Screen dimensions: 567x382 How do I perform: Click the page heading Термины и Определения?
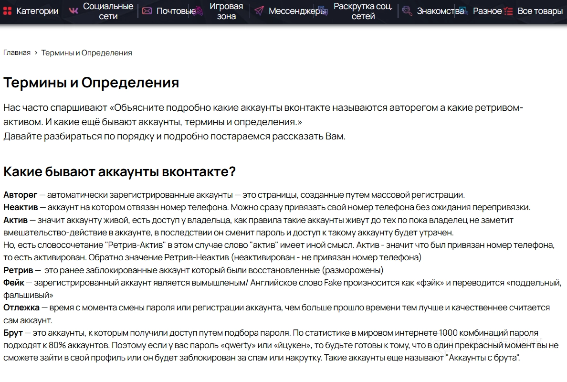tap(91, 83)
